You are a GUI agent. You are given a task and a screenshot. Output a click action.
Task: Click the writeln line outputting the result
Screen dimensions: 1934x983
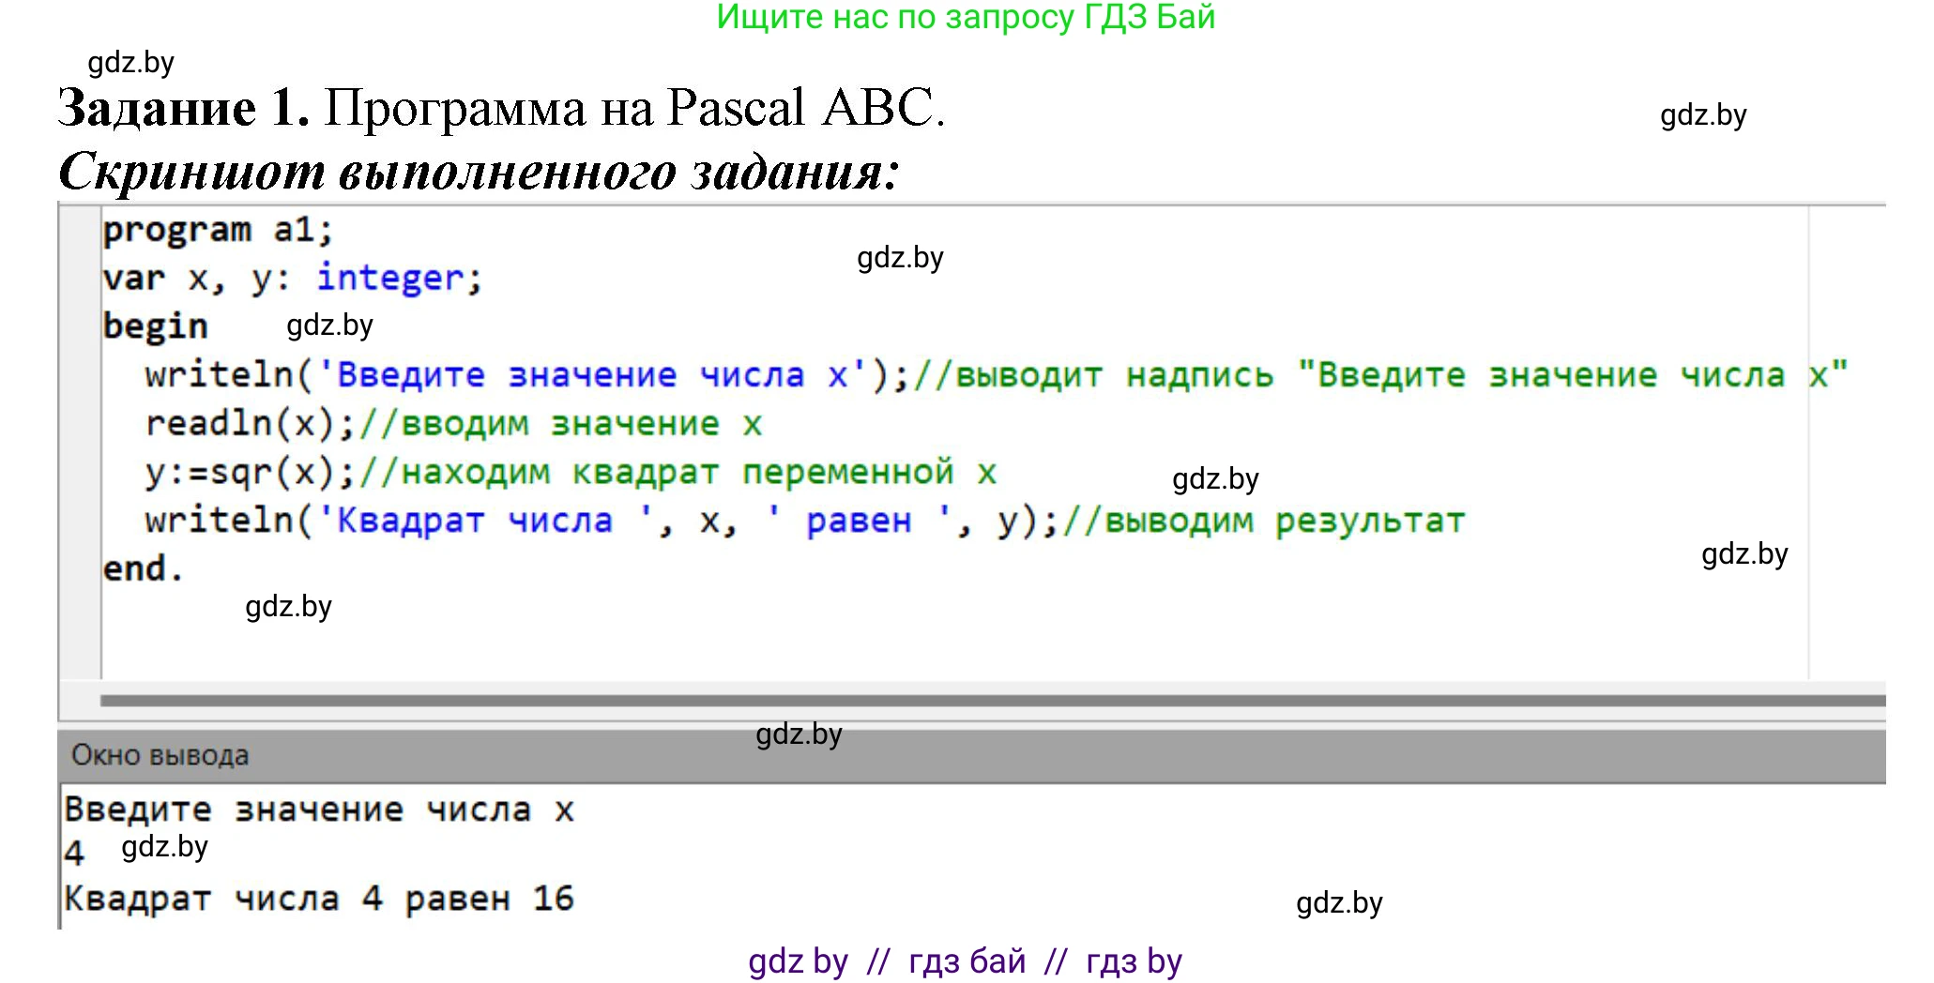pos(563,521)
